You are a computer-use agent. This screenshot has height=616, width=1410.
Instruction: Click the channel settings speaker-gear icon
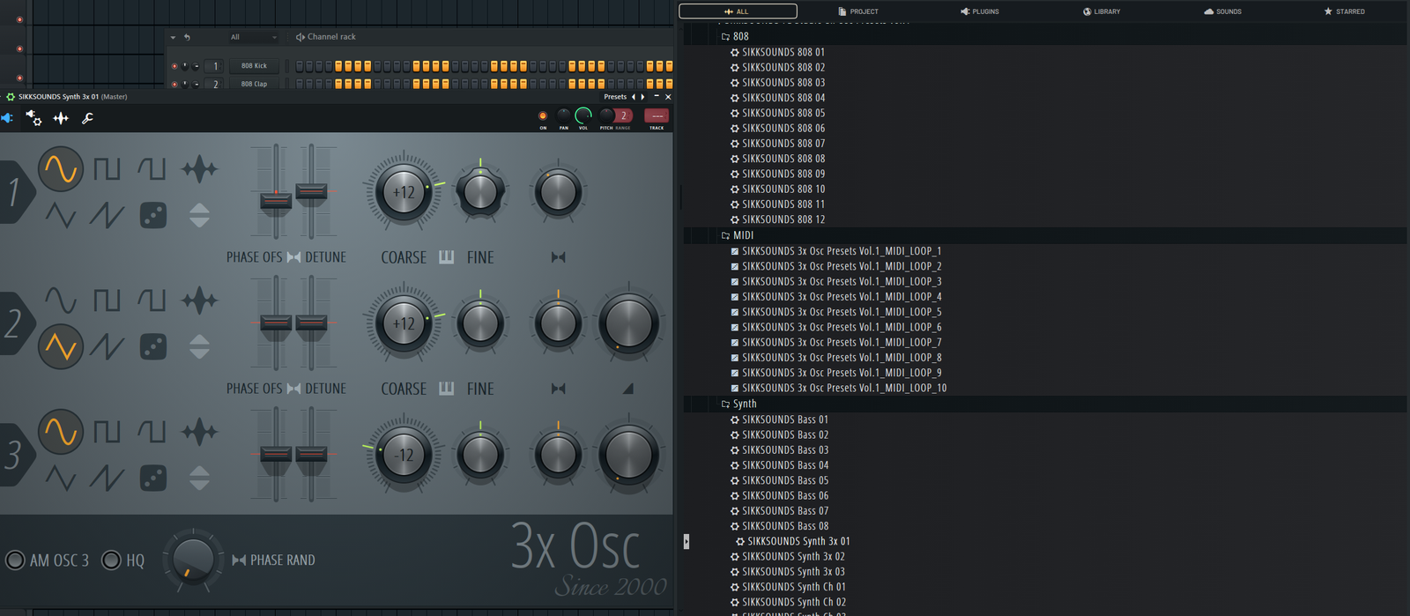[33, 118]
